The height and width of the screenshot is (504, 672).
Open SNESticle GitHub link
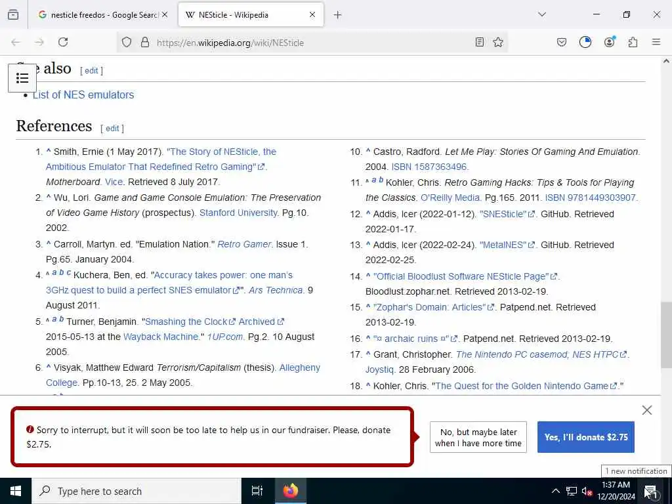tap(507, 214)
